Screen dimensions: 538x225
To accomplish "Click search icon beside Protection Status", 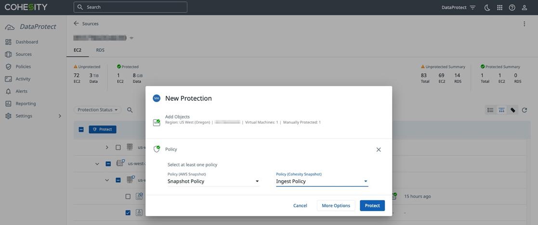I will [130, 110].
